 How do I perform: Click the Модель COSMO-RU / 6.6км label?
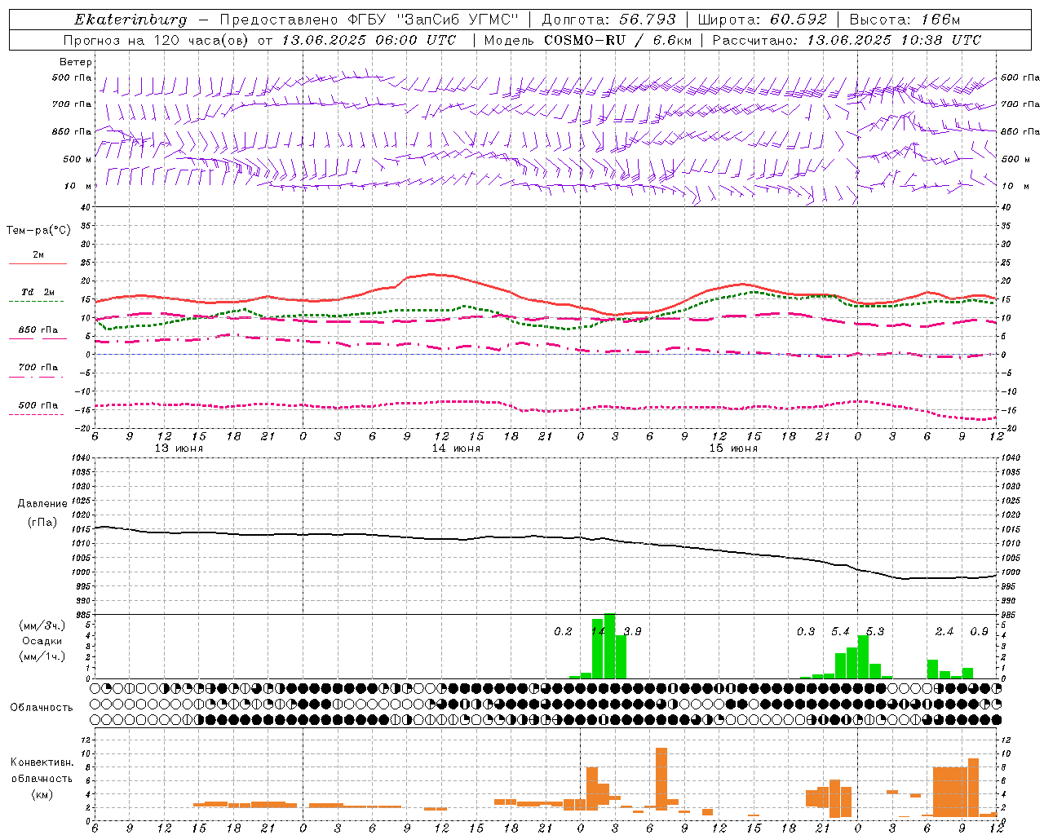pos(587,40)
